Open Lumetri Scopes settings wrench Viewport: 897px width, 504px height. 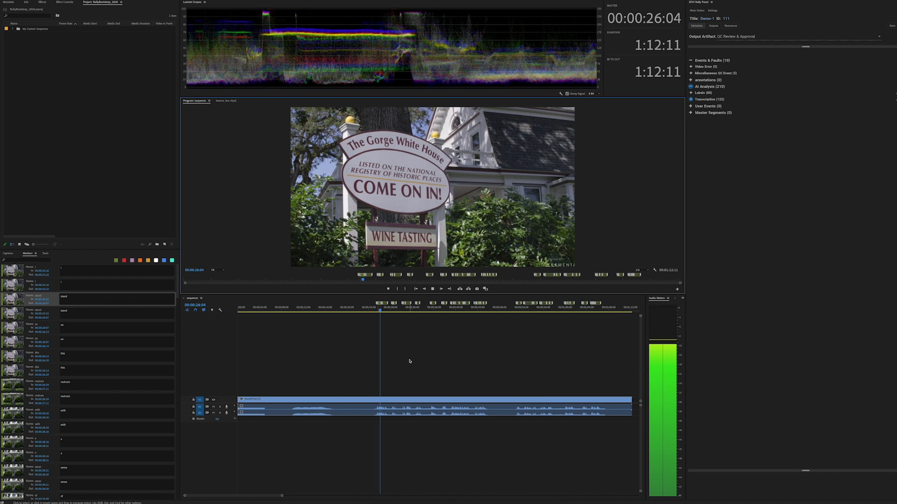click(x=561, y=94)
